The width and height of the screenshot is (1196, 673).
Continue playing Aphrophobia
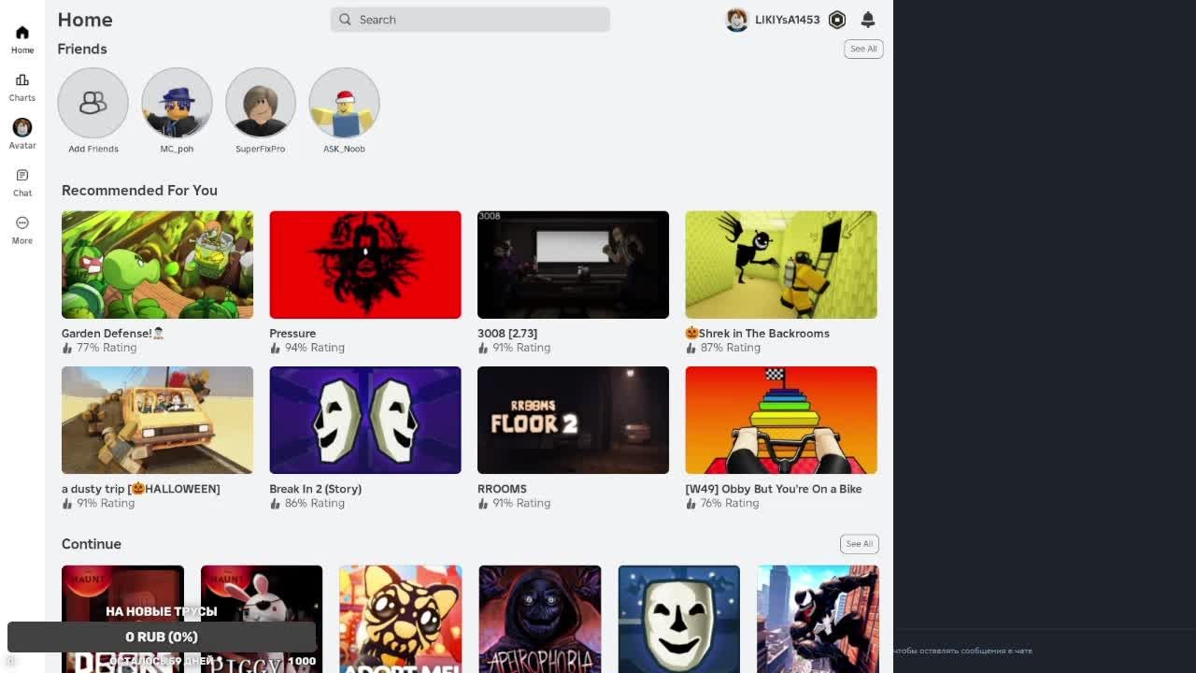coord(540,619)
